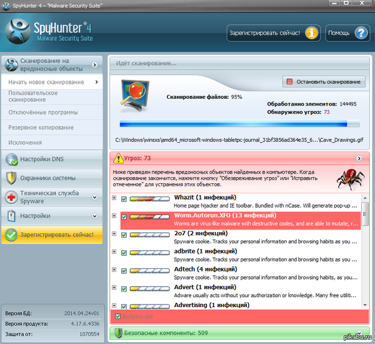Click the adbrite threat level meter
Screen dimensions: 375x344
click(x=150, y=253)
